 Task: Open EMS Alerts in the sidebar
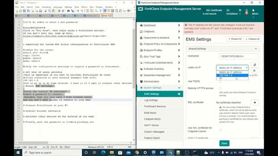(x=150, y=113)
